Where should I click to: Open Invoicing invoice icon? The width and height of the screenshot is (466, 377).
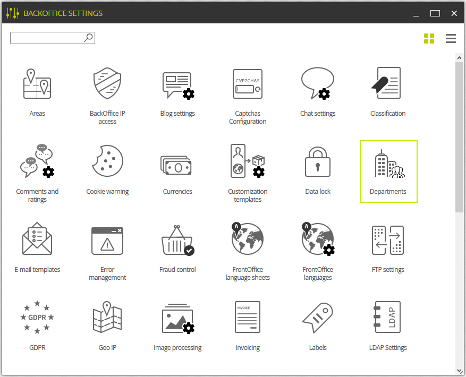[248, 317]
